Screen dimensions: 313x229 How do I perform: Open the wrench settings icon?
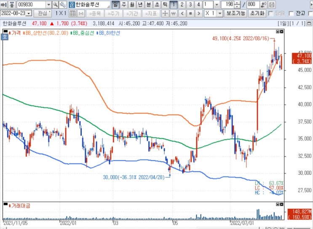point(63,4)
